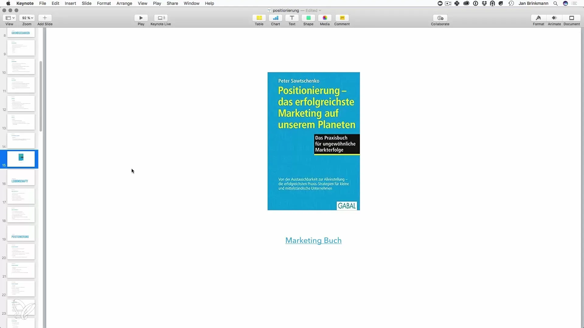Open the File menu
584x328 pixels.
pyautogui.click(x=43, y=3)
